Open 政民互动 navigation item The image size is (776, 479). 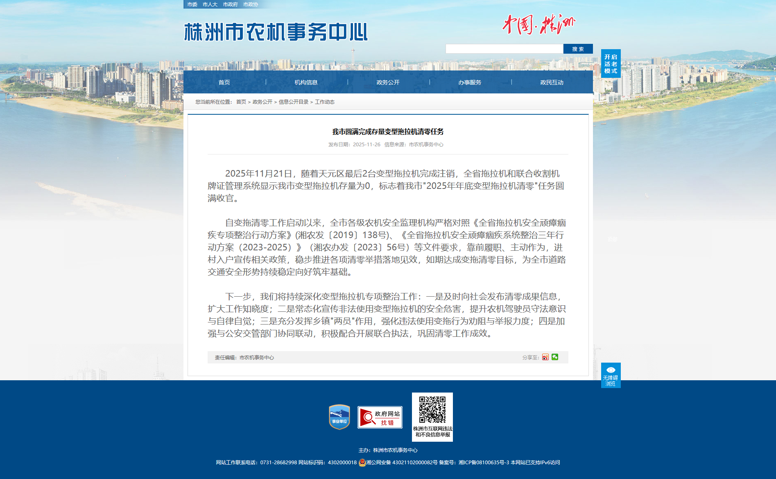[552, 82]
